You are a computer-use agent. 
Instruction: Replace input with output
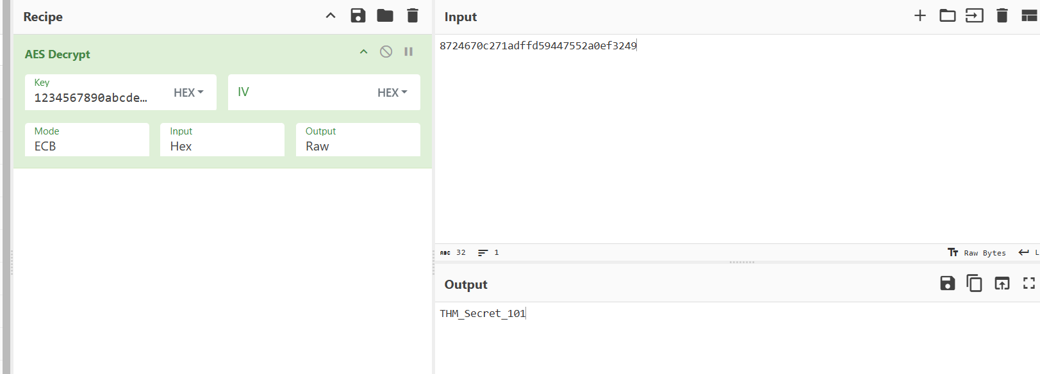[x=1002, y=283]
